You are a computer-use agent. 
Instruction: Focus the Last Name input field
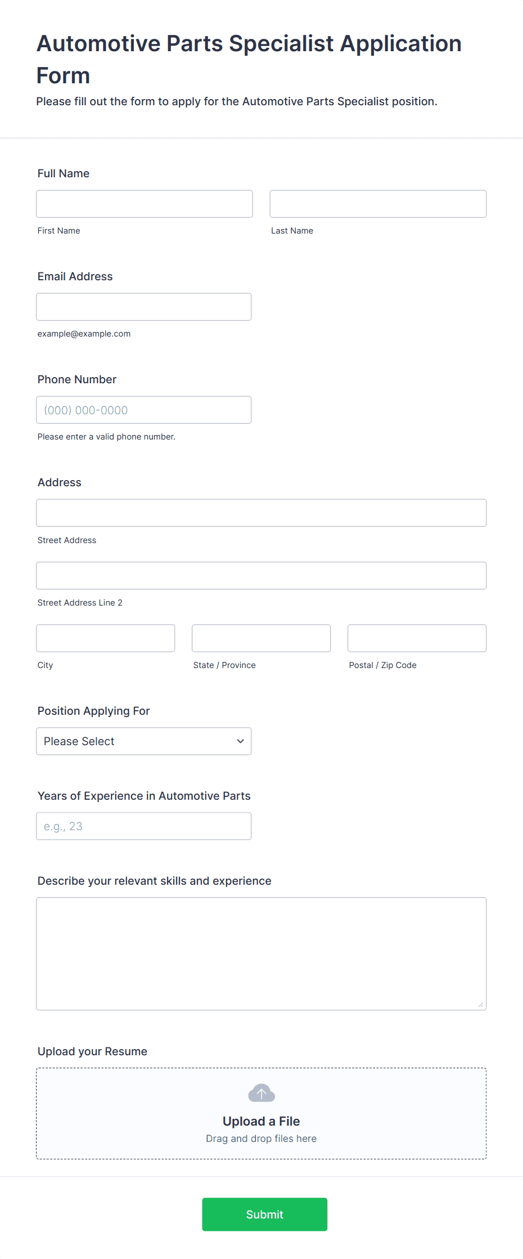click(378, 204)
